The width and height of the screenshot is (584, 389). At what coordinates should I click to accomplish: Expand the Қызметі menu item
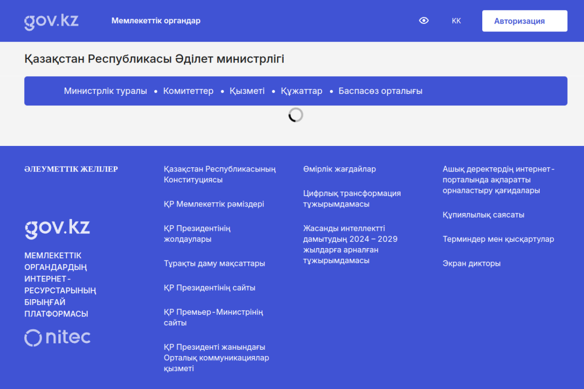point(247,91)
